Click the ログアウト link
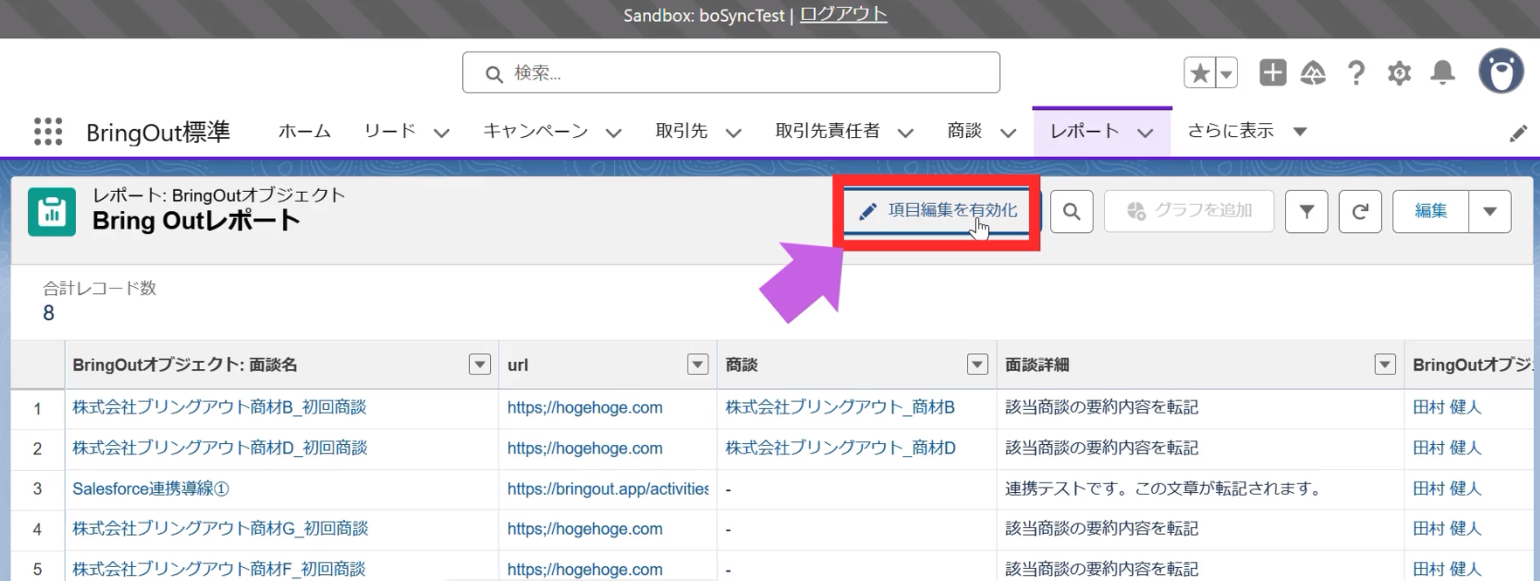 pyautogui.click(x=844, y=15)
